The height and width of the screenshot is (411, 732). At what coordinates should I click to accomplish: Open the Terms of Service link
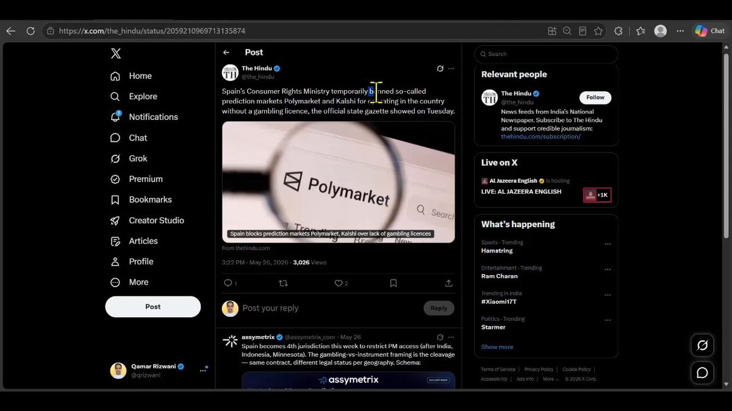click(x=498, y=370)
